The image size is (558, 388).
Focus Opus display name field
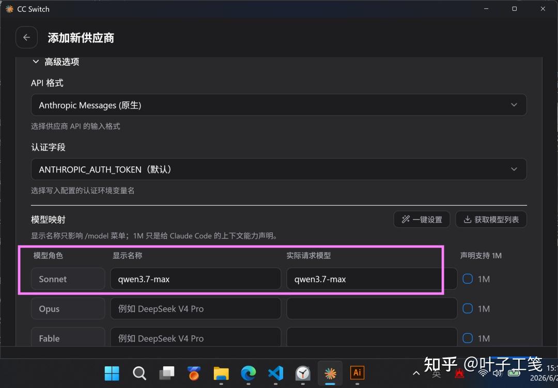coord(195,308)
